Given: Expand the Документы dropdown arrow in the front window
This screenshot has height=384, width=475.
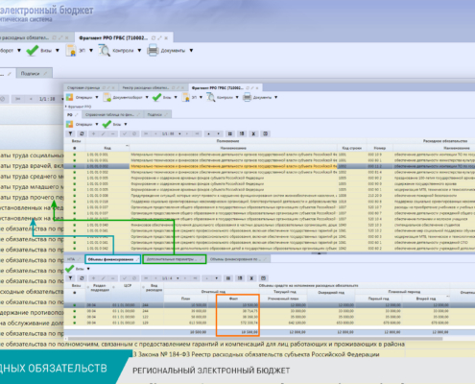Looking at the screenshot, I should (275, 97).
